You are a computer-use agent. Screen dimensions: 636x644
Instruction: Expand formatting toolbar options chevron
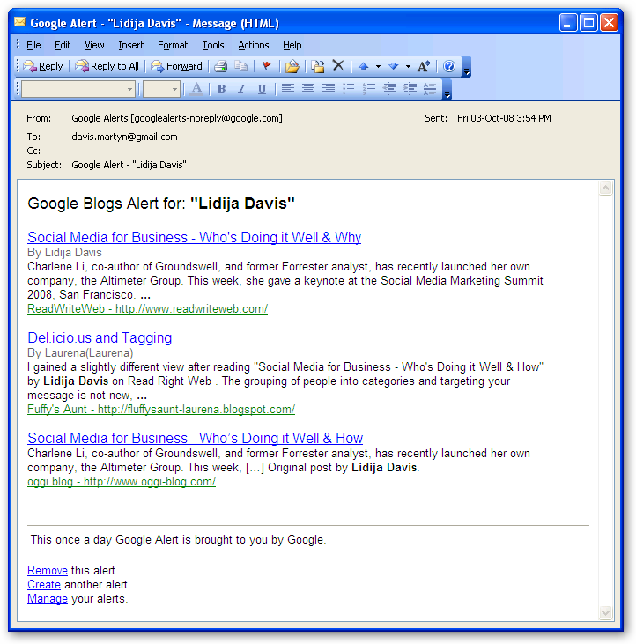(447, 90)
